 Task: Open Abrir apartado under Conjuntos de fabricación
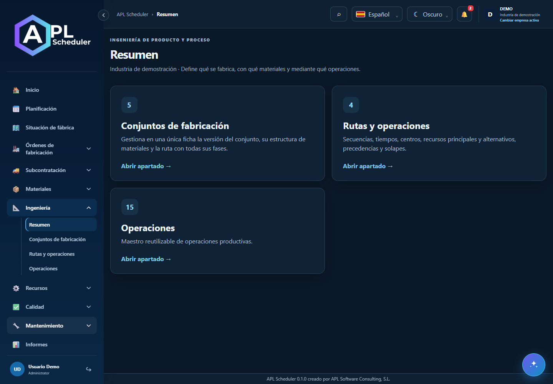point(146,166)
